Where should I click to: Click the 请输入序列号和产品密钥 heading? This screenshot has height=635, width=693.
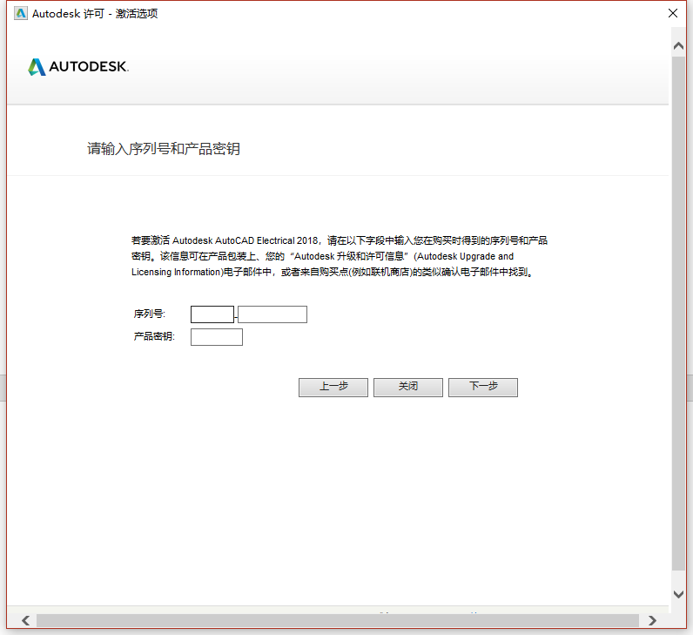tap(164, 149)
